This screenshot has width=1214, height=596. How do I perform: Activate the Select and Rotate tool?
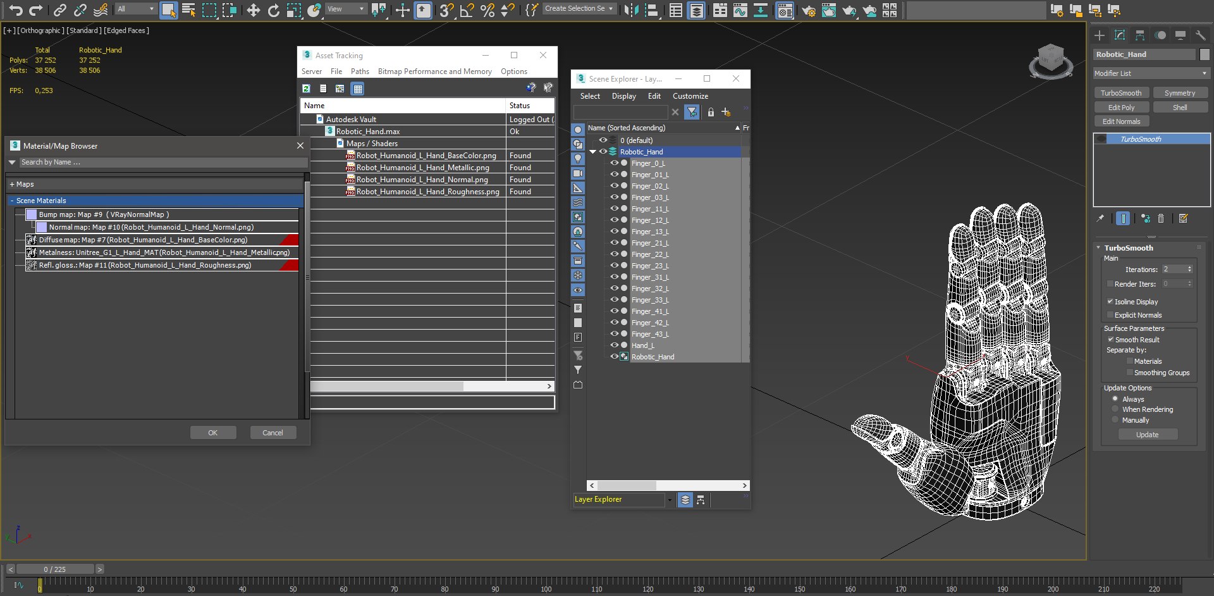pyautogui.click(x=273, y=9)
